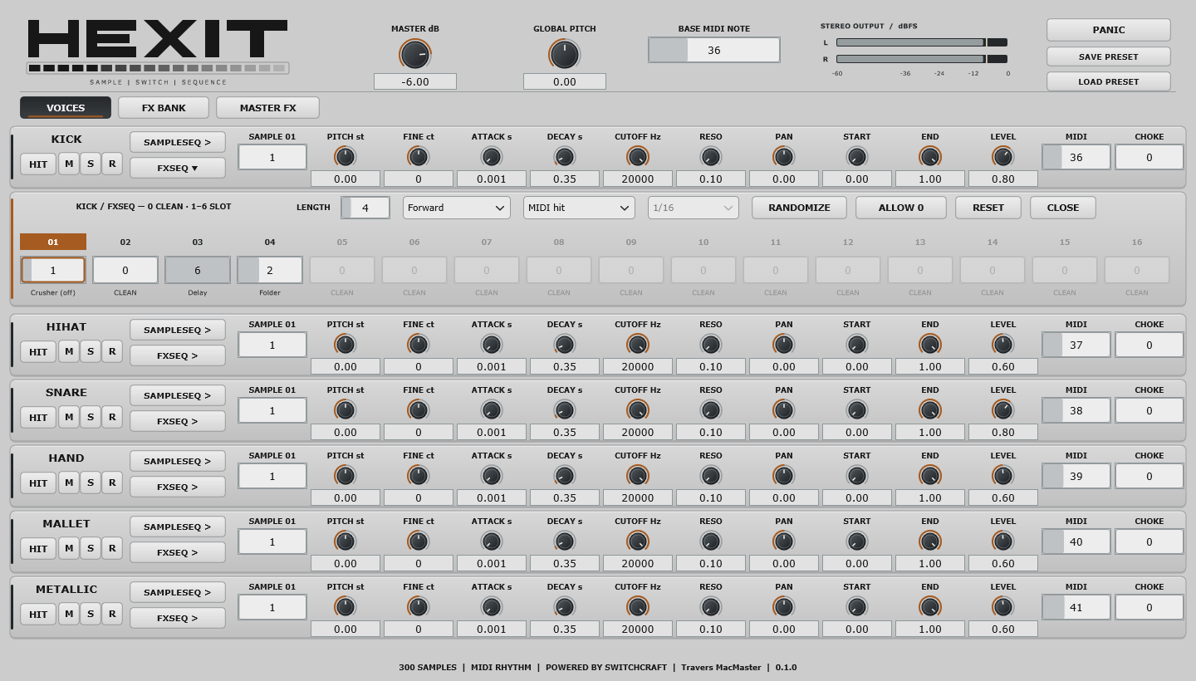Click the HIHAT START knob
The width and height of the screenshot is (1196, 681).
coord(857,345)
